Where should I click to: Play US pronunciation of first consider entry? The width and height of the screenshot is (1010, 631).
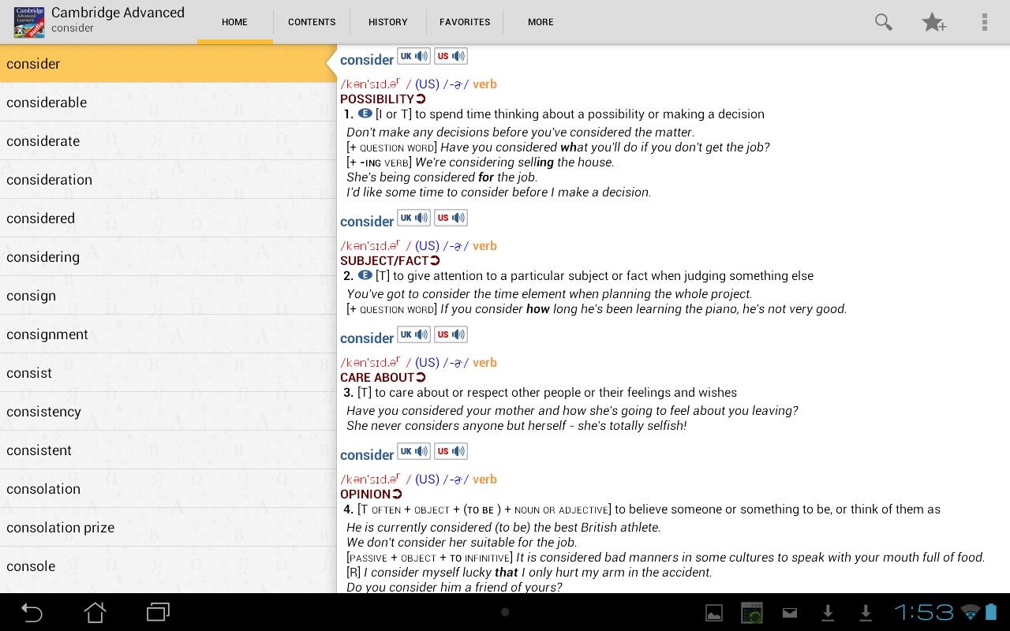[451, 56]
